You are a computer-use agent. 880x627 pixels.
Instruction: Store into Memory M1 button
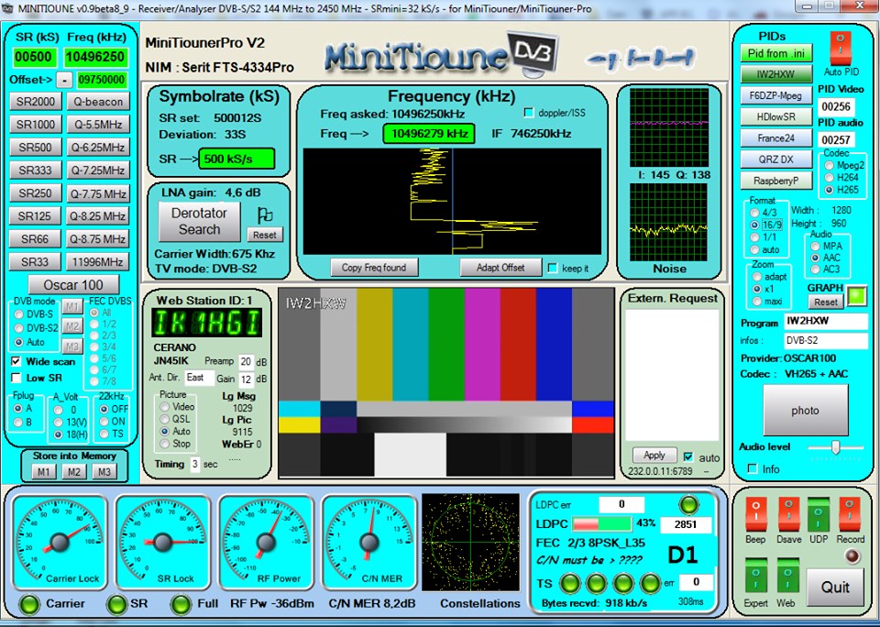pos(44,472)
